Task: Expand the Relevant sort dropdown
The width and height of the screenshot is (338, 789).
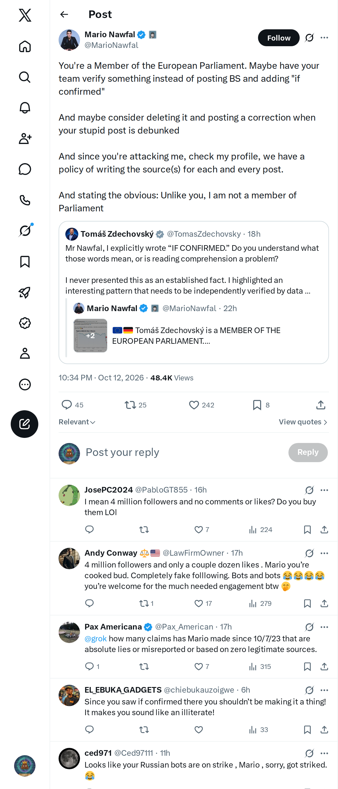Action: tap(77, 422)
